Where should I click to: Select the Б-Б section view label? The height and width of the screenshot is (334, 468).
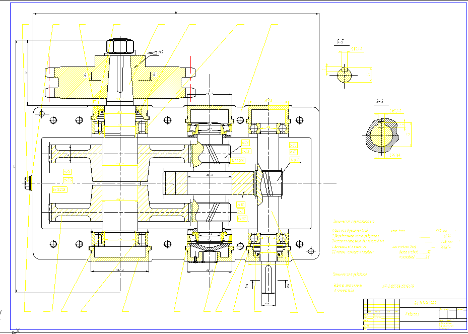pos(341,42)
